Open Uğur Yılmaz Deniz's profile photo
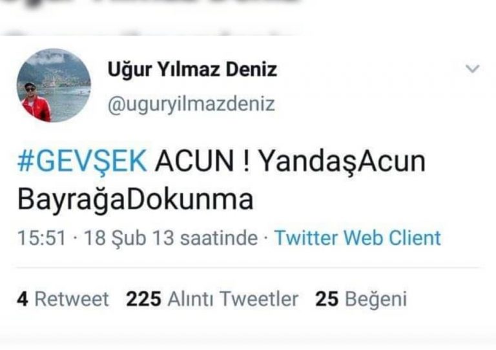 (54, 85)
